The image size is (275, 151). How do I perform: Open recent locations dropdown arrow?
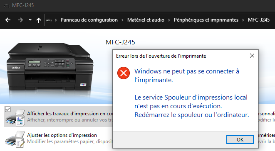30,20
